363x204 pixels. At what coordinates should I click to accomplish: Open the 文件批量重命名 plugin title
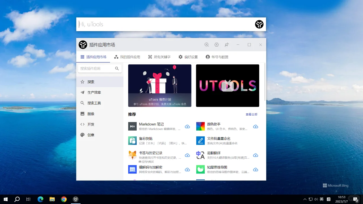tap(219, 139)
